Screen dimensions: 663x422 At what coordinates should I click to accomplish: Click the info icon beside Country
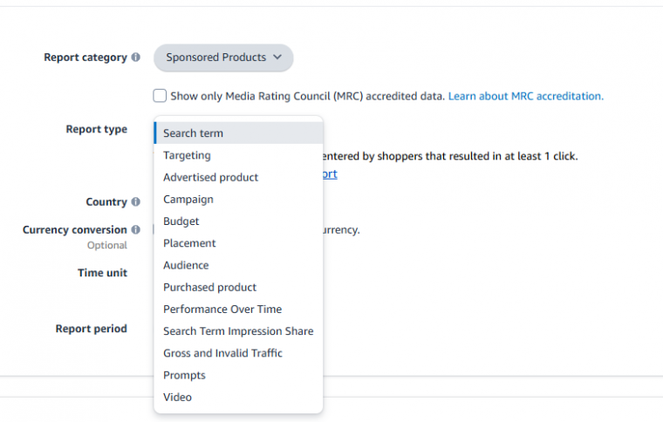[136, 201]
